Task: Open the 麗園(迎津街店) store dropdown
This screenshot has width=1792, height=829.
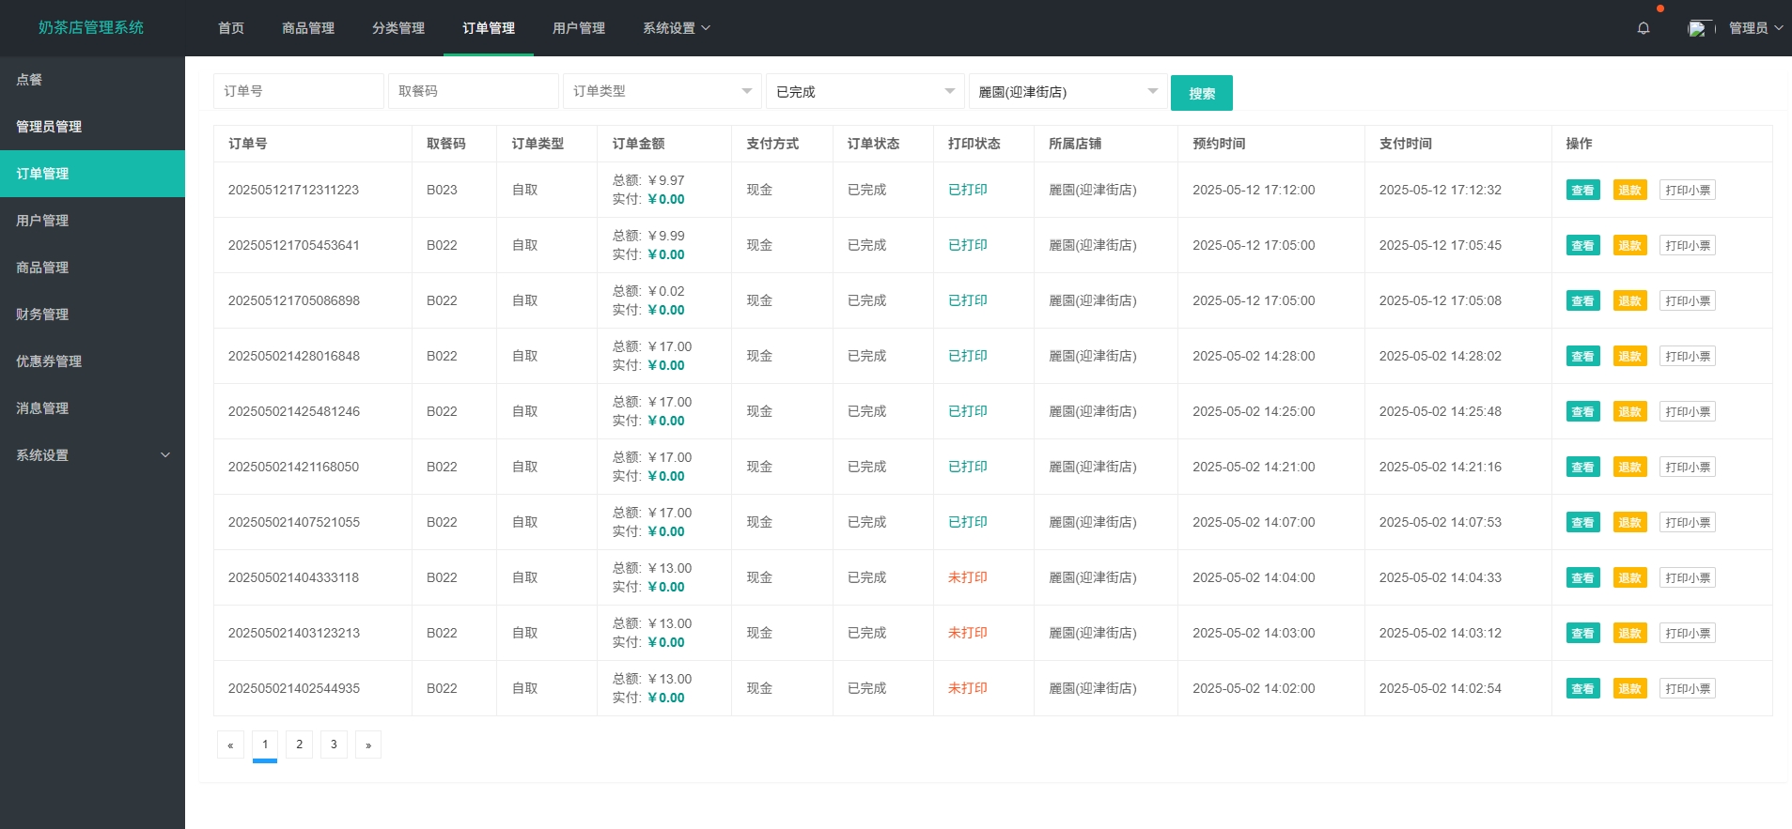Action: 1068,91
